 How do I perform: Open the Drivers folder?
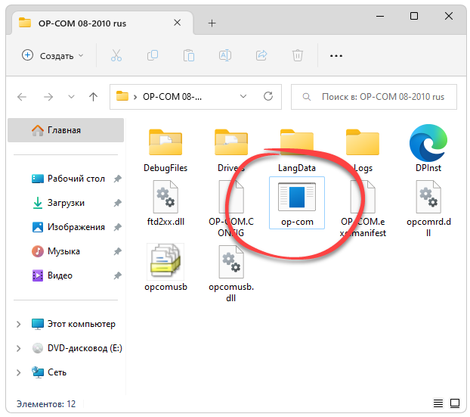(231, 151)
